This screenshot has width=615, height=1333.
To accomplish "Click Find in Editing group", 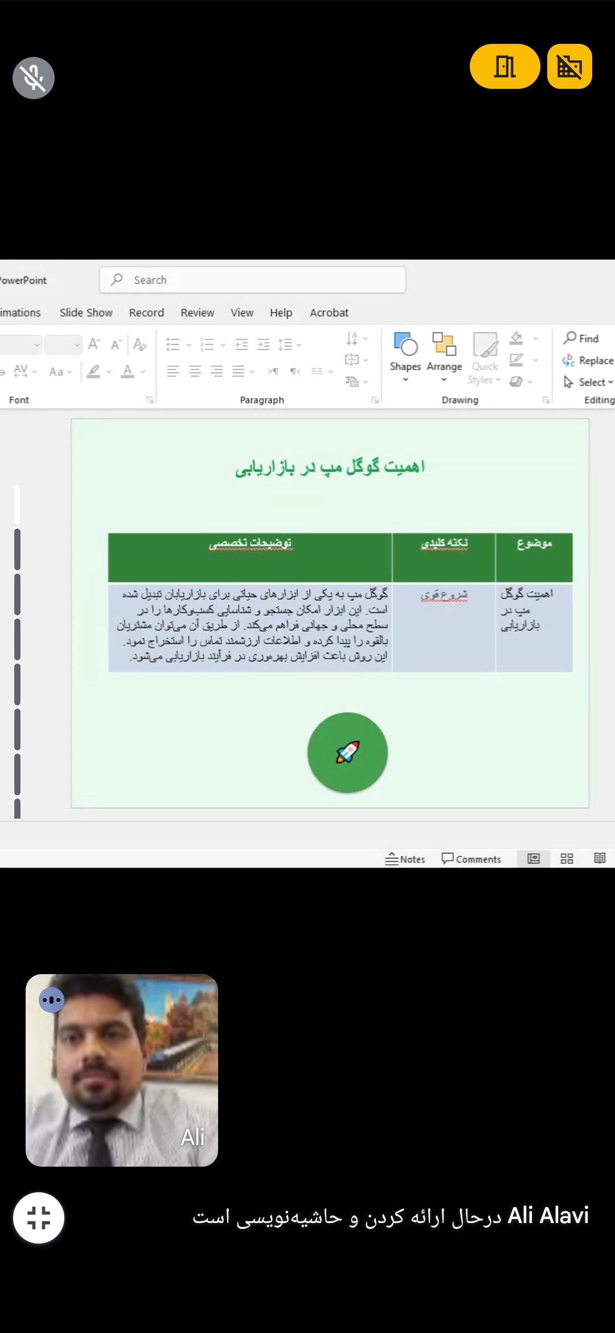I will click(x=581, y=338).
